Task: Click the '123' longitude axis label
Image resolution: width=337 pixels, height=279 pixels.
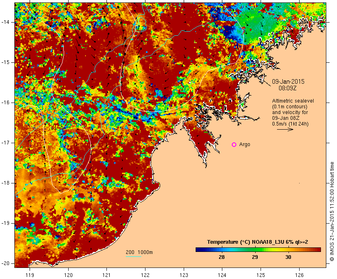Action: pos(184,275)
